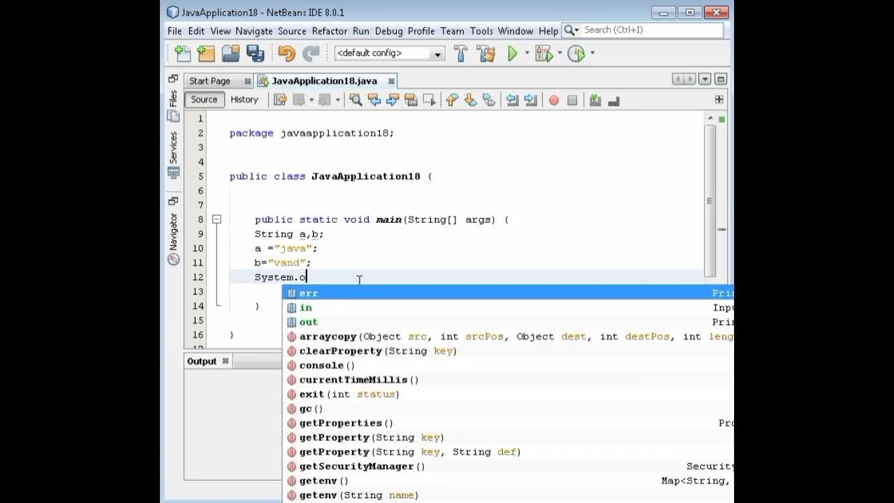Toggle Highlight Search in editor toolbar

[x=410, y=100]
